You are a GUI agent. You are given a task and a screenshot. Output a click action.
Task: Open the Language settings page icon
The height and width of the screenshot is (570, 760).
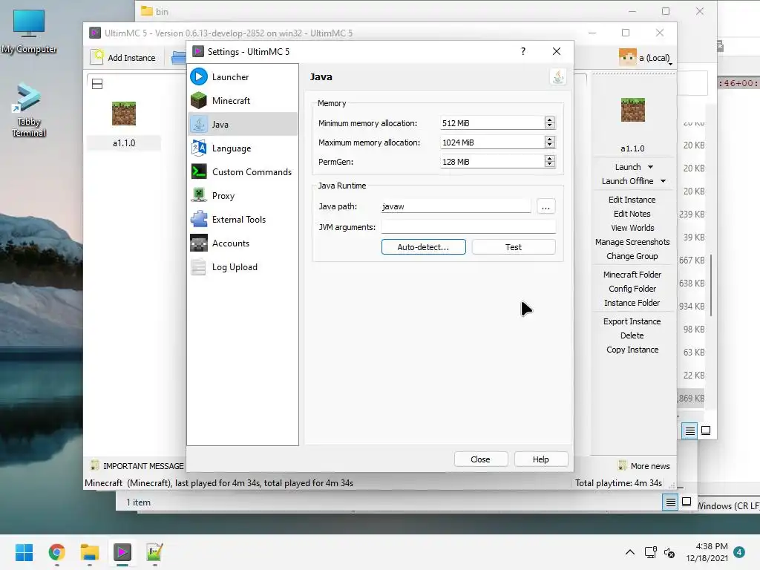199,148
